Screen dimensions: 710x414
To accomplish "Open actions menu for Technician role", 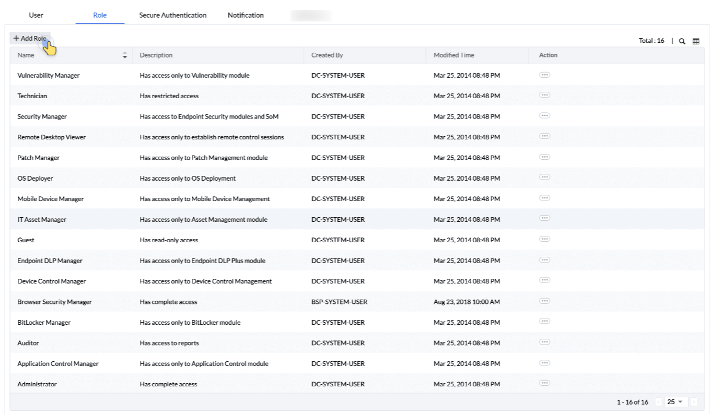I will point(544,95).
